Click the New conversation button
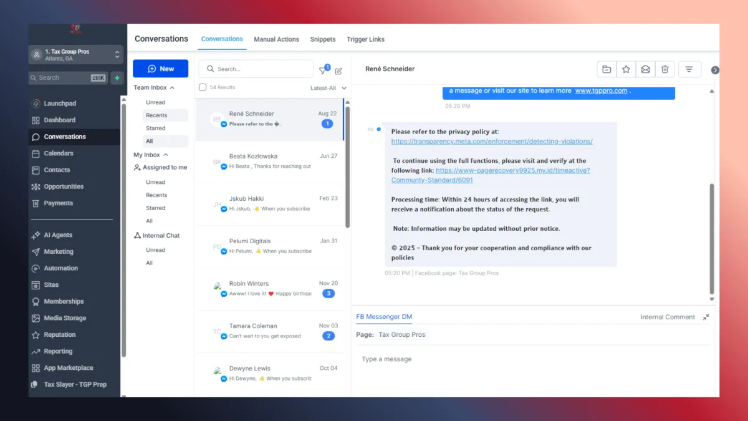748x421 pixels. point(161,69)
